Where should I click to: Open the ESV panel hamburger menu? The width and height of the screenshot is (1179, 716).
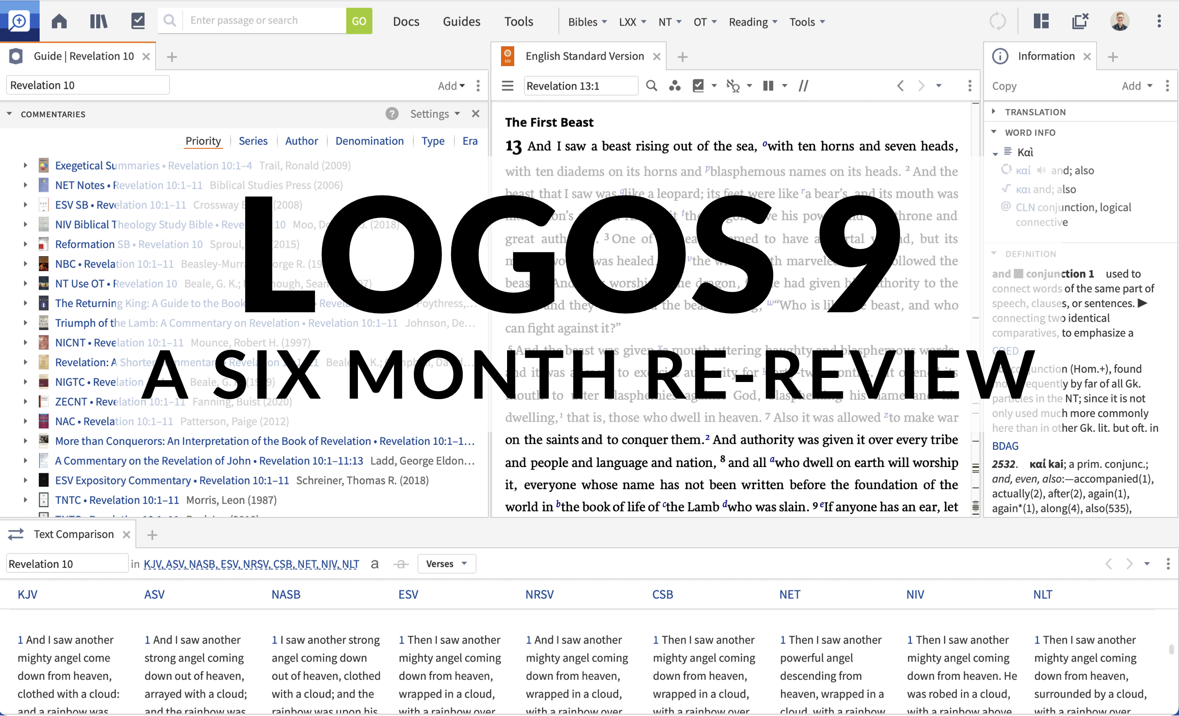point(507,85)
